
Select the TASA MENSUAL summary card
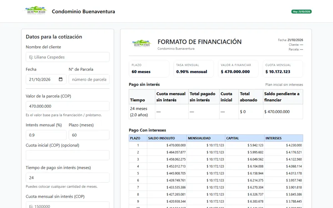194,69
